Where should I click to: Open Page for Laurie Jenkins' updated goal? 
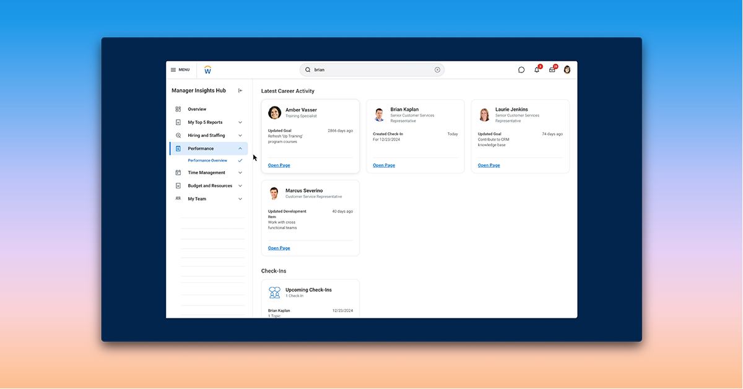[489, 165]
